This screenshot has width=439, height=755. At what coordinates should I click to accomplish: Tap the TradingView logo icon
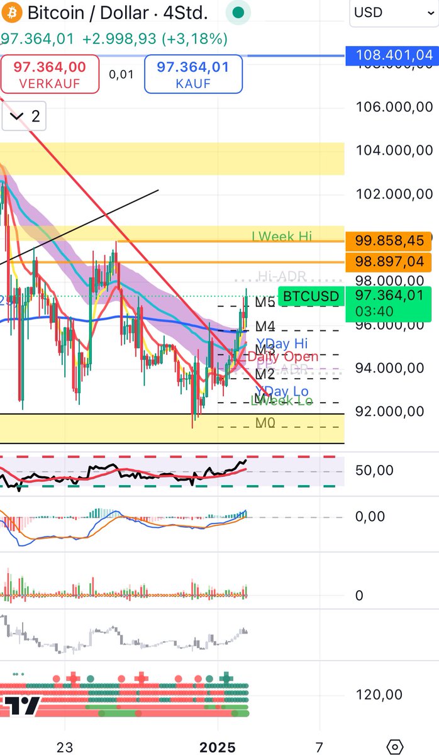pyautogui.click(x=22, y=706)
